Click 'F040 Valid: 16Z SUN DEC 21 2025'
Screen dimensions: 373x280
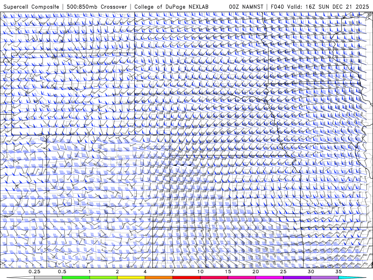(x=320, y=7)
